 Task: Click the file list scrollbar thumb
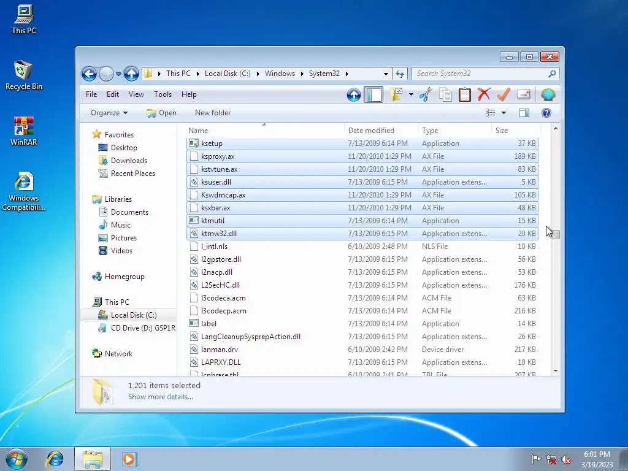pyautogui.click(x=556, y=234)
